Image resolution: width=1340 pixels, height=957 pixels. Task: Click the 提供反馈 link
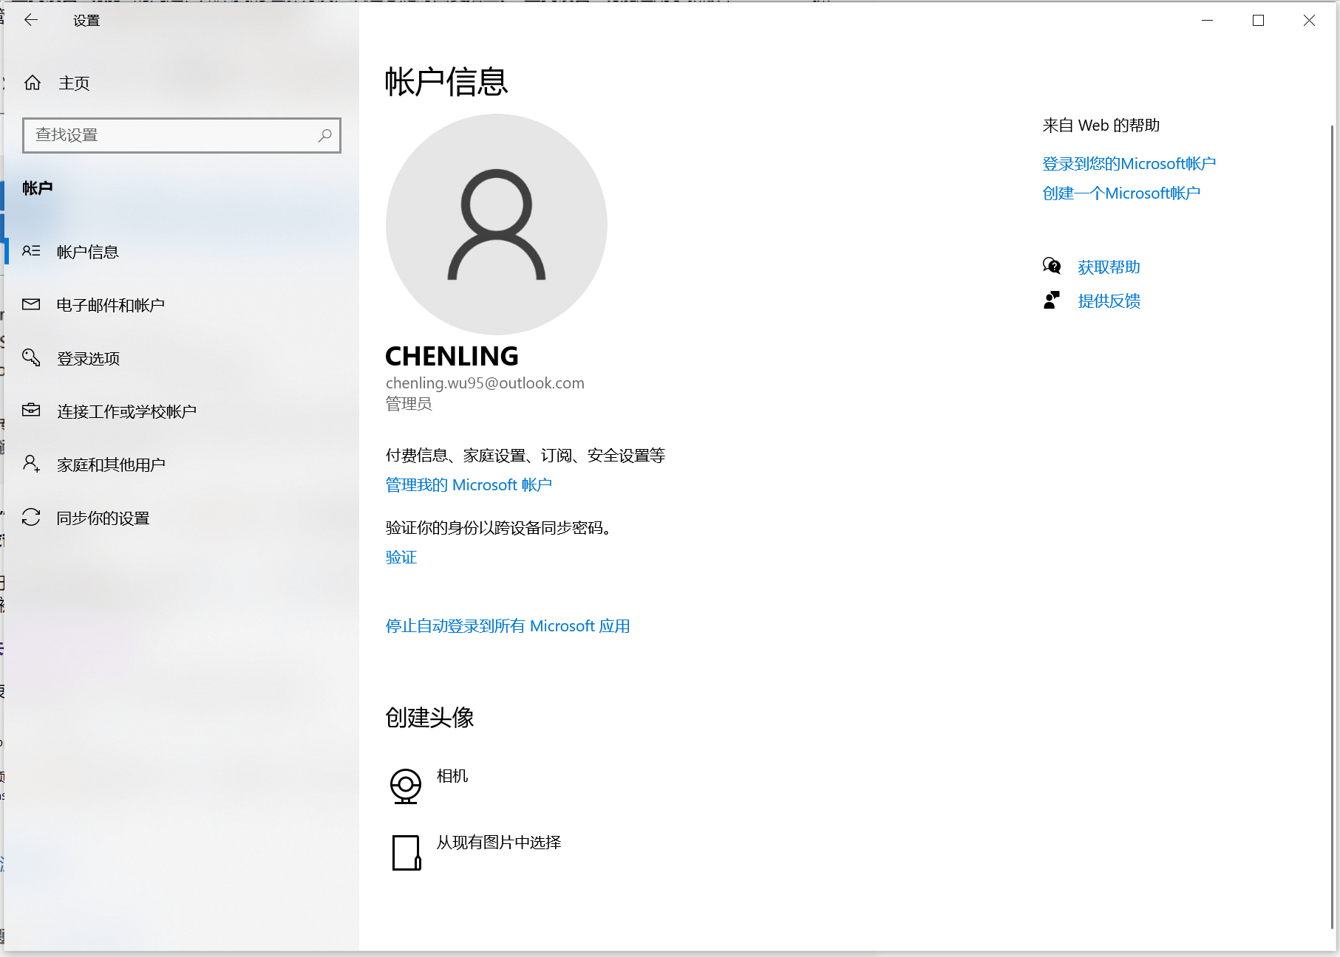[x=1109, y=301]
